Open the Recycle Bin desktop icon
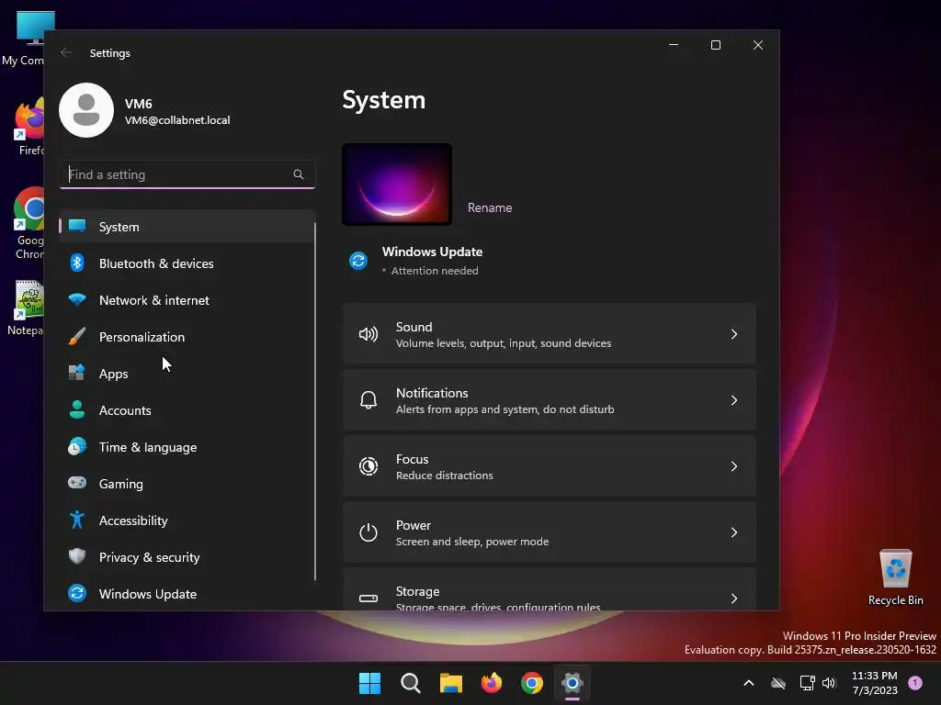 coord(895,577)
